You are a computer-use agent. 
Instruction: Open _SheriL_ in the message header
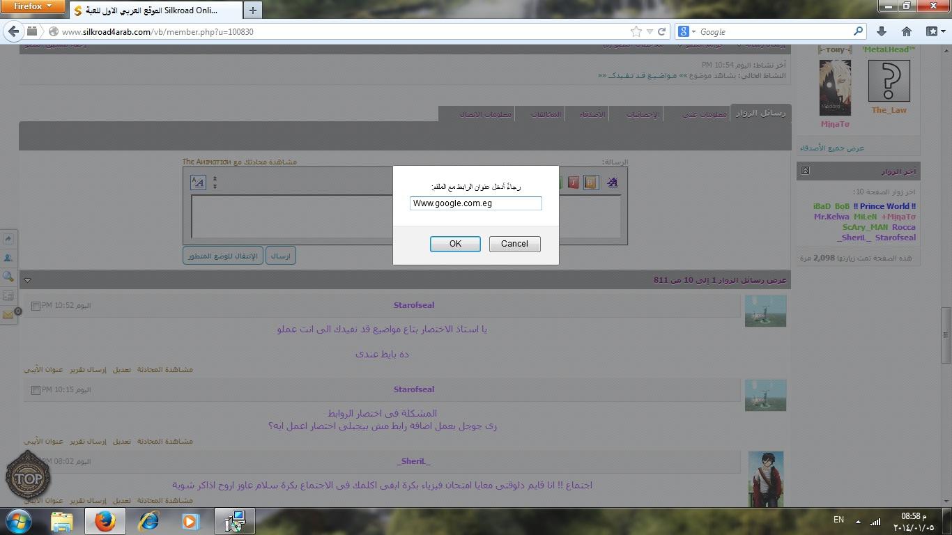pos(413,461)
